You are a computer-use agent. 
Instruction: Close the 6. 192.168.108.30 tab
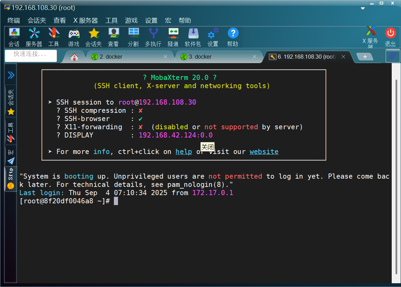pos(343,57)
